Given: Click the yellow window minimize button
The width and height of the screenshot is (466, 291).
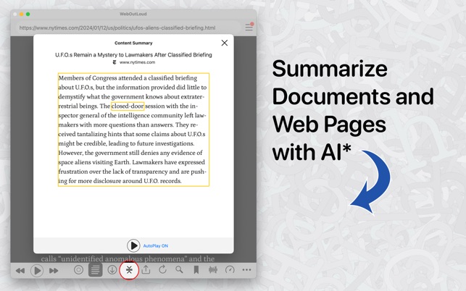Looking at the screenshot, I should pos(22,14).
